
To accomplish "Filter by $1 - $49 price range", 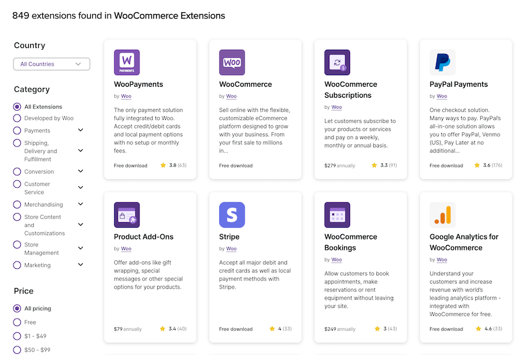I will [x=17, y=336].
